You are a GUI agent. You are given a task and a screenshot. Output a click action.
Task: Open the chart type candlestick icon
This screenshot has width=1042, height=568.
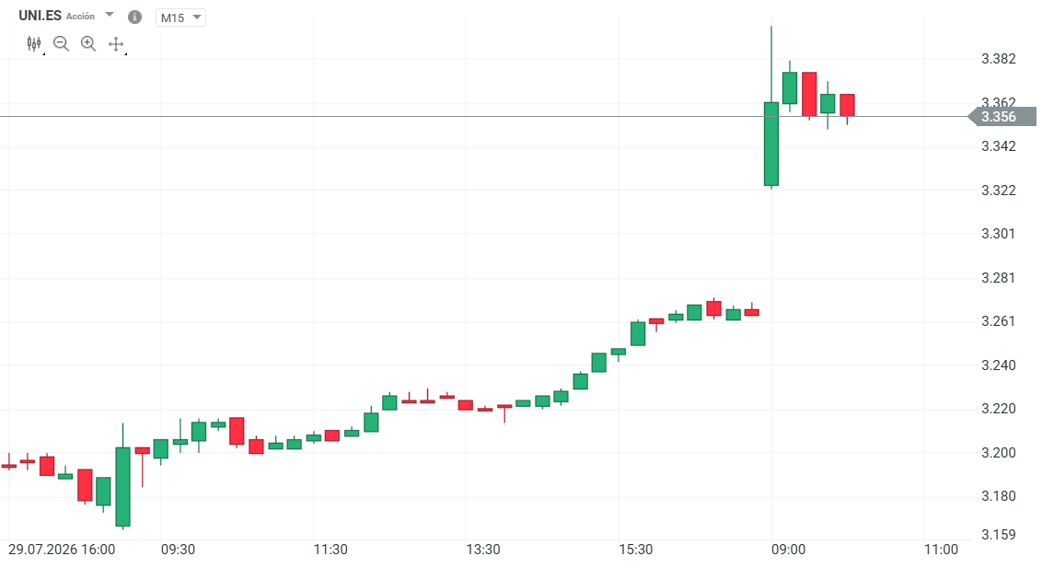[34, 44]
